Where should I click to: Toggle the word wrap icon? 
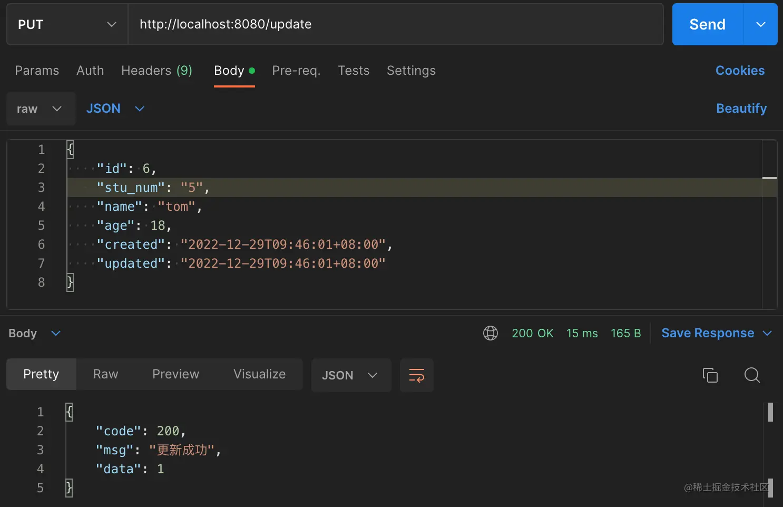pyautogui.click(x=417, y=375)
